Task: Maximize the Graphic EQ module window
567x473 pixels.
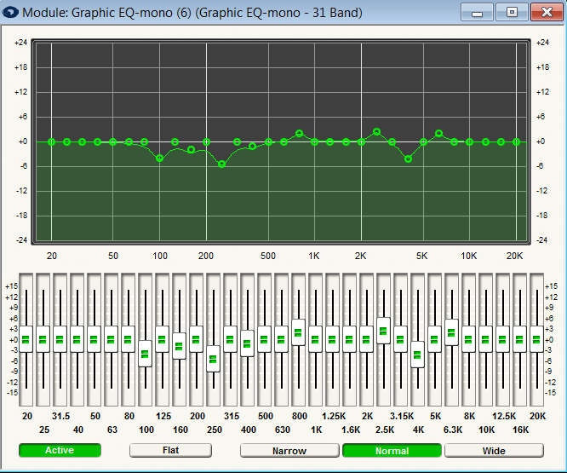Action: pyautogui.click(x=512, y=13)
